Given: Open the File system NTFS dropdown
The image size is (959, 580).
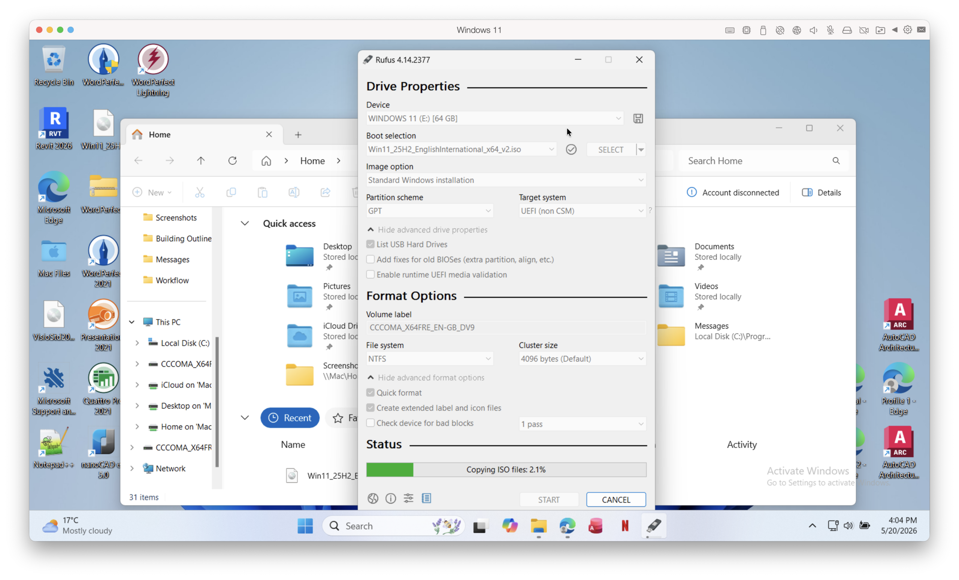Looking at the screenshot, I should click(x=430, y=359).
